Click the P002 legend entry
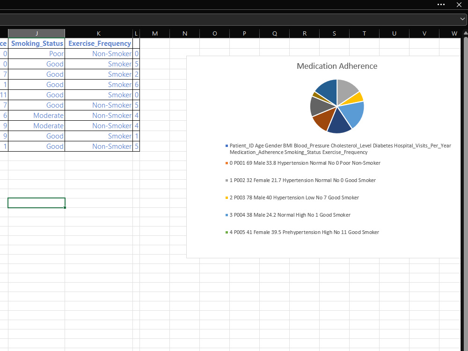Screen dimensions: 468x351 pyautogui.click(x=300, y=180)
